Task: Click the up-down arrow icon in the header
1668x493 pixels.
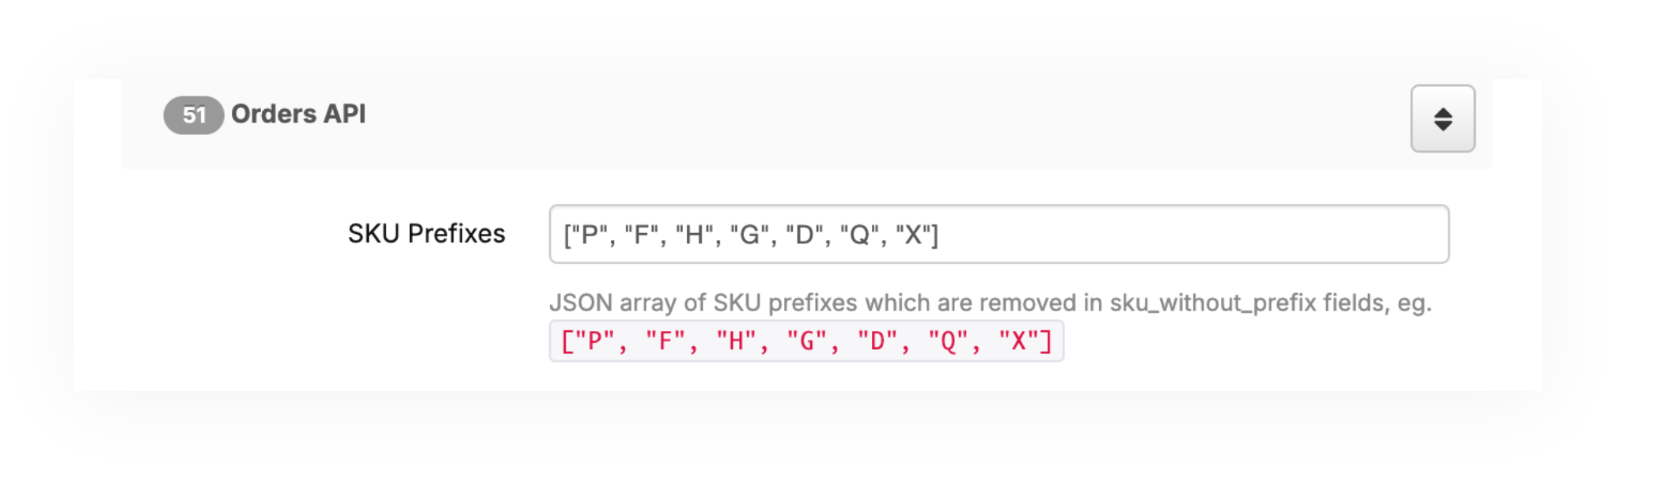Action: pyautogui.click(x=1442, y=119)
